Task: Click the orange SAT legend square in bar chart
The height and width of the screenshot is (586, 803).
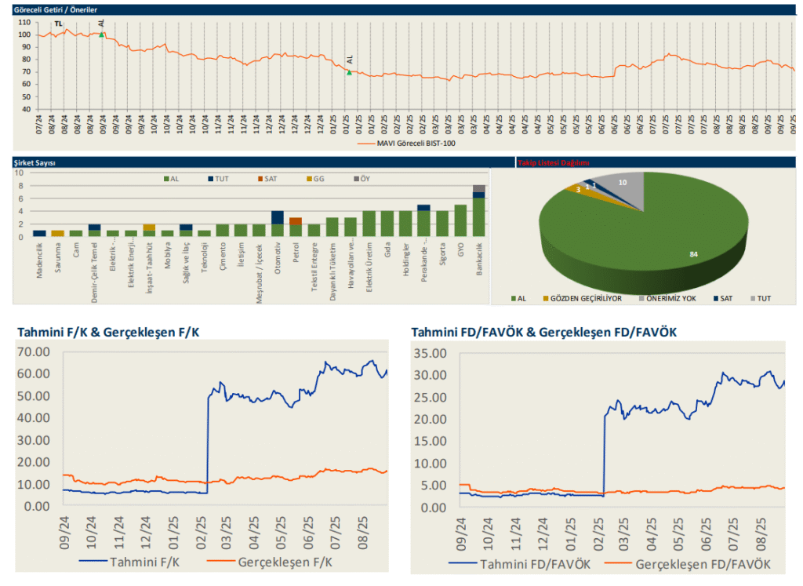Action: point(260,179)
